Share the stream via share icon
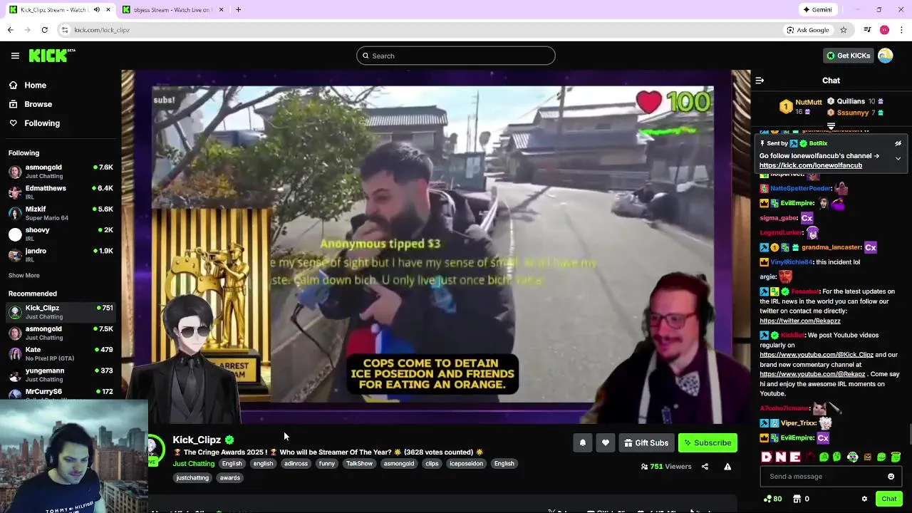912x513 pixels. [x=705, y=467]
